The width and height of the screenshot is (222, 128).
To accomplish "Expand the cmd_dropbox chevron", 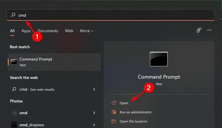I will (94, 125).
